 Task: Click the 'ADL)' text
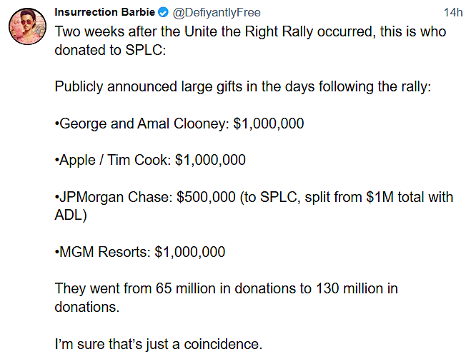click(x=71, y=215)
